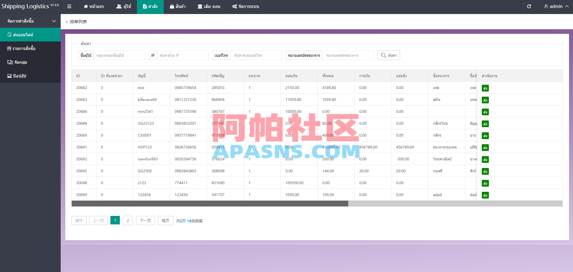This screenshot has height=272, width=573.
Task: Click the bank name ธนาคารกรุงเทพ cell
Action: tap(445, 147)
